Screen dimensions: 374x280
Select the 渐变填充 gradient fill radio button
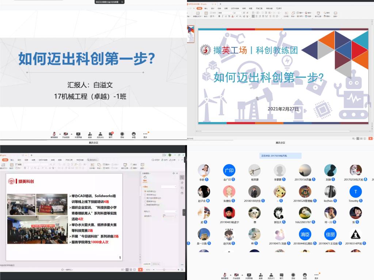click(x=145, y=195)
